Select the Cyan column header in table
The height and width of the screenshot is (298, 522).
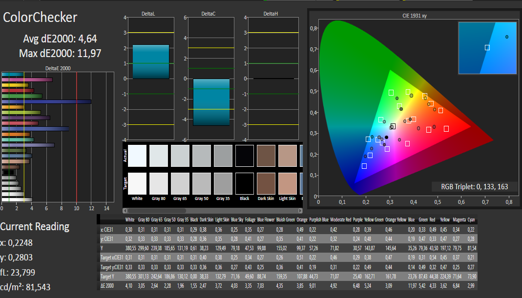coord(471,220)
